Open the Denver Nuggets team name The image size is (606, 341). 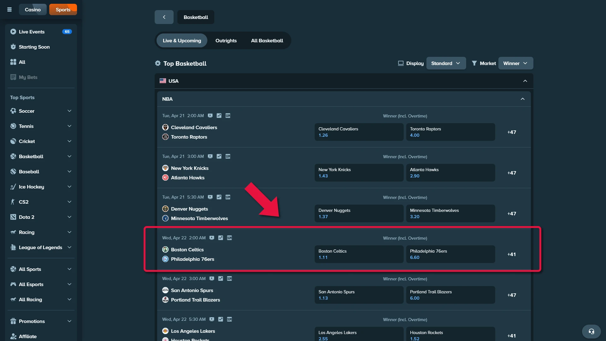[189, 209]
